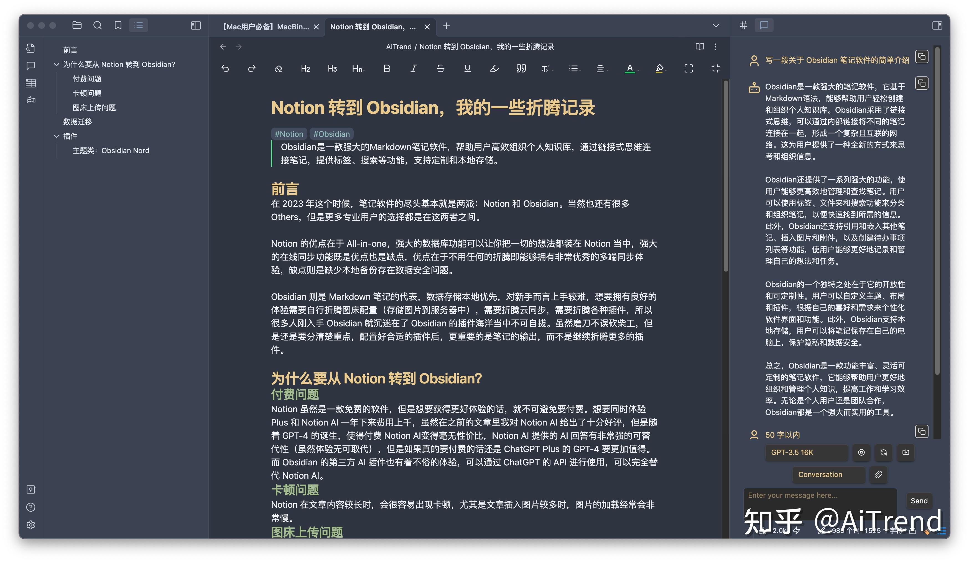The image size is (969, 562).
Task: Click the undo arrow in the editor toolbar
Action: [x=226, y=68]
